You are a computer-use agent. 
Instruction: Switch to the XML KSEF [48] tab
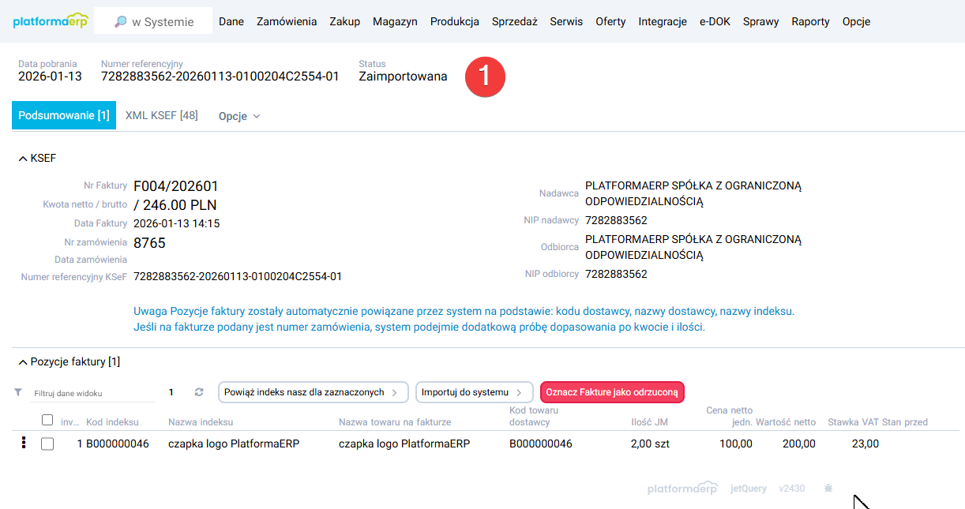(x=161, y=114)
